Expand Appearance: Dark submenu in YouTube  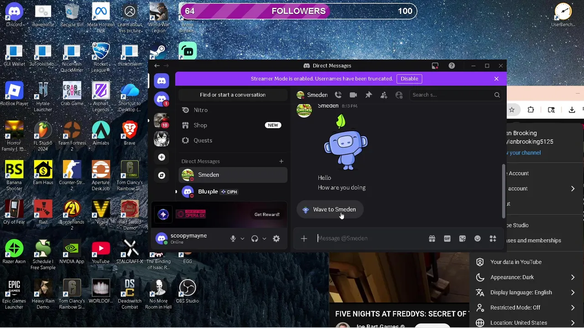573,277
